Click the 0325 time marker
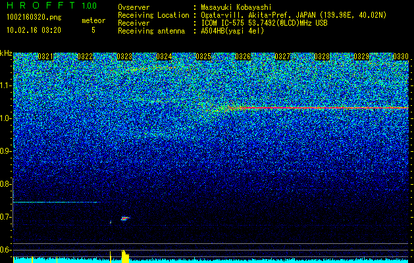Screen dimensions: 414x263 pyautogui.click(x=203, y=57)
